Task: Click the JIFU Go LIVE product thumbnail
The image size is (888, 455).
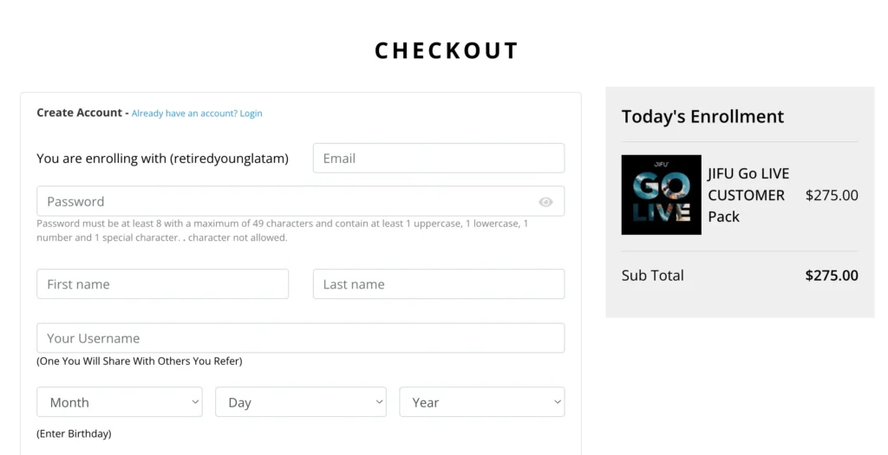Action: (x=661, y=195)
